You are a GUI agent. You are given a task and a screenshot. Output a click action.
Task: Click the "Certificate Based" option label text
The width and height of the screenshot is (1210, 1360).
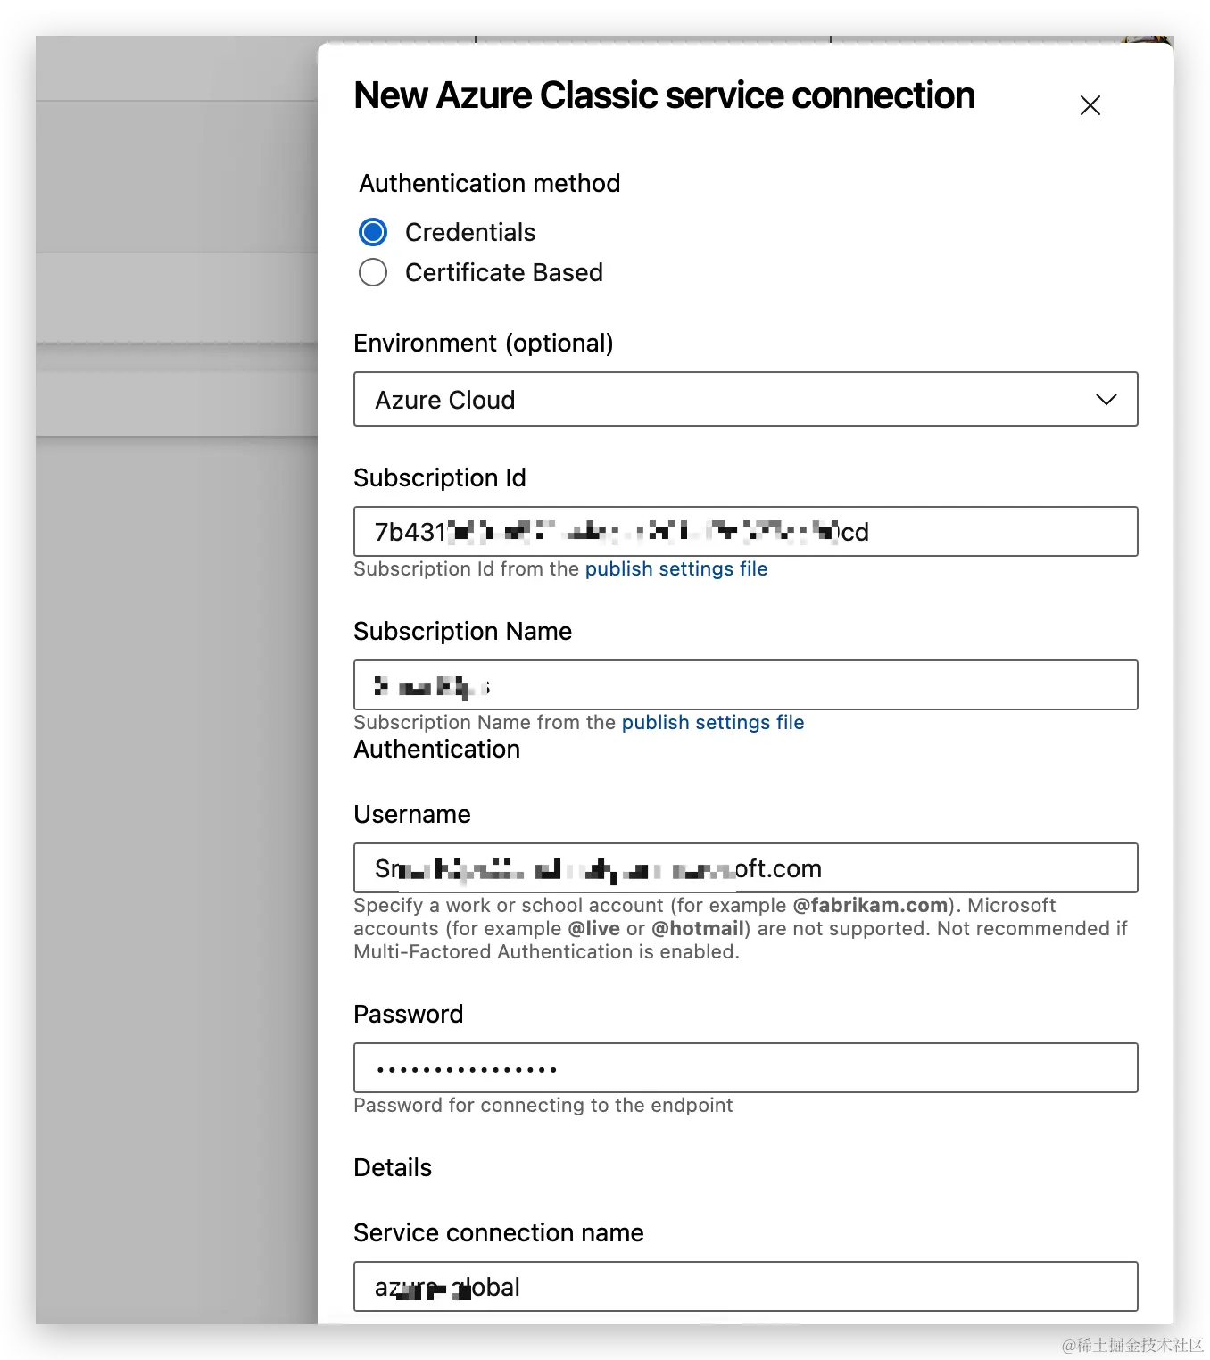(503, 272)
